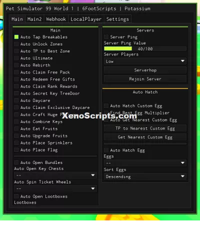The width and height of the screenshot is (200, 231).
Task: Enable Auto Claim Exclusive Daycare
Action: pyautogui.click(x=16, y=107)
